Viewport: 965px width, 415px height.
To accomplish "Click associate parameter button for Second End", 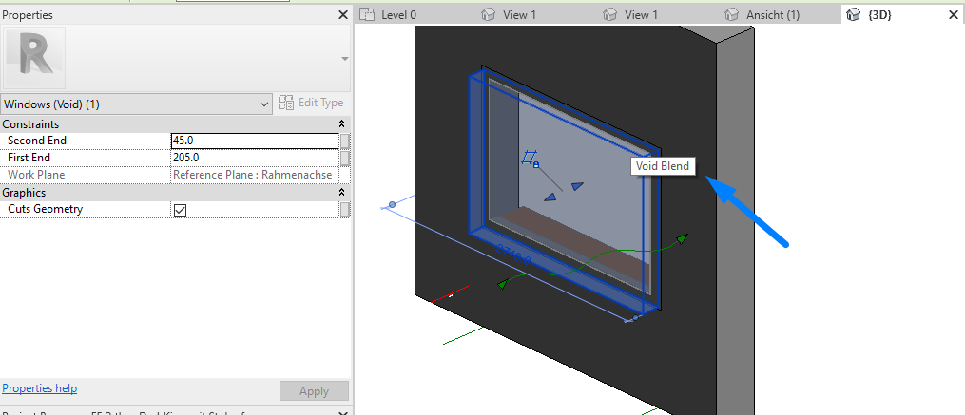I will pyautogui.click(x=345, y=141).
